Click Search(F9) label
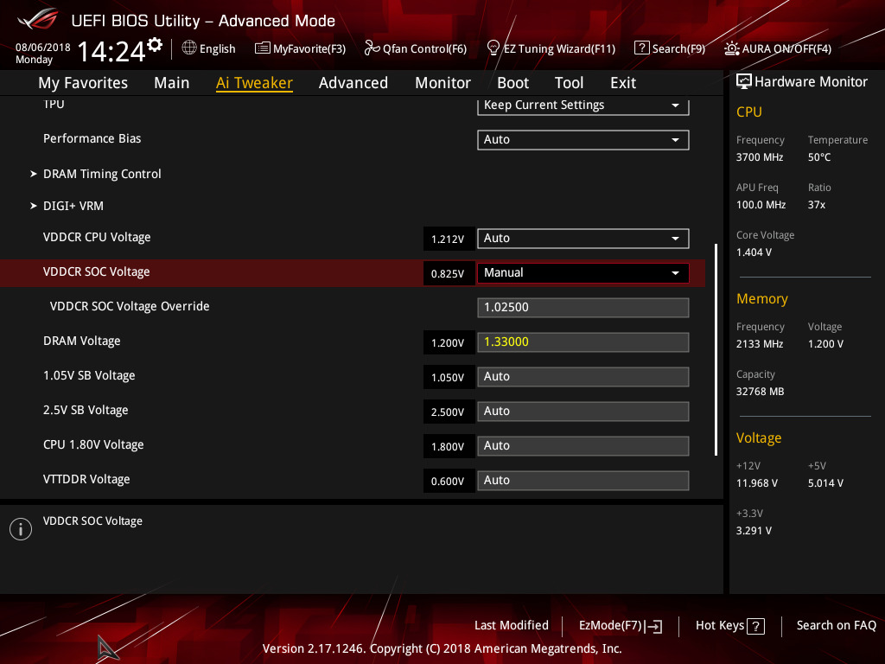 pyautogui.click(x=678, y=49)
